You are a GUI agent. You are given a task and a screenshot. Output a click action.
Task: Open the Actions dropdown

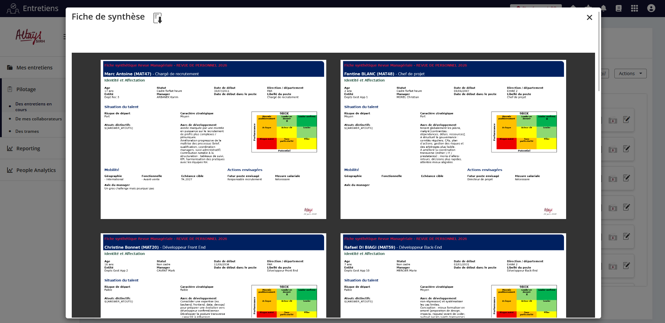click(630, 74)
